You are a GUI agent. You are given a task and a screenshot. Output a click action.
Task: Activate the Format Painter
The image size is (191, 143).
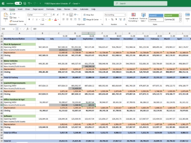point(17,21)
